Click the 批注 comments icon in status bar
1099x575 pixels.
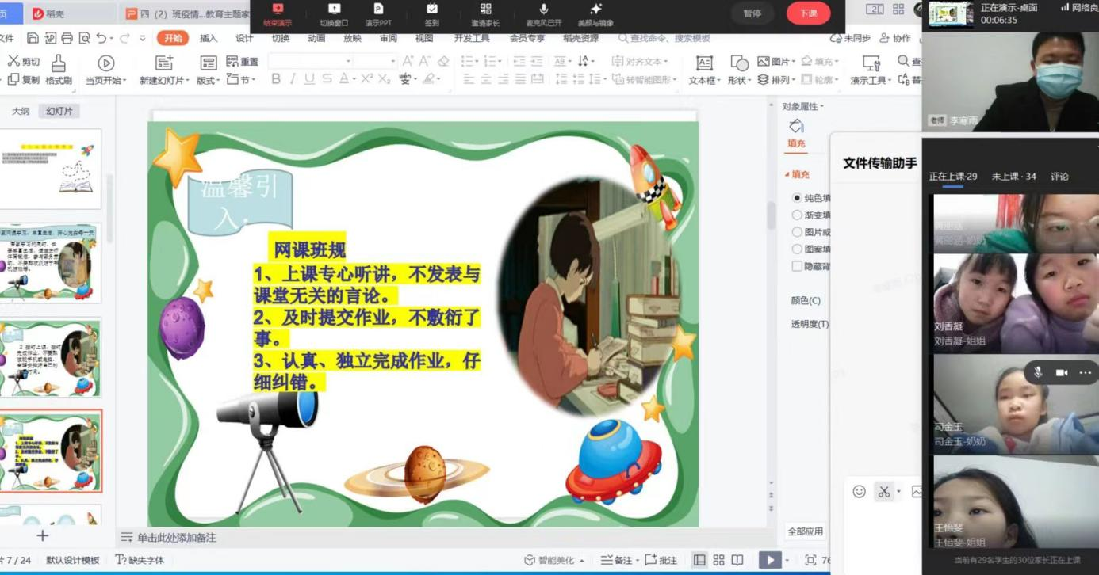pos(661,560)
